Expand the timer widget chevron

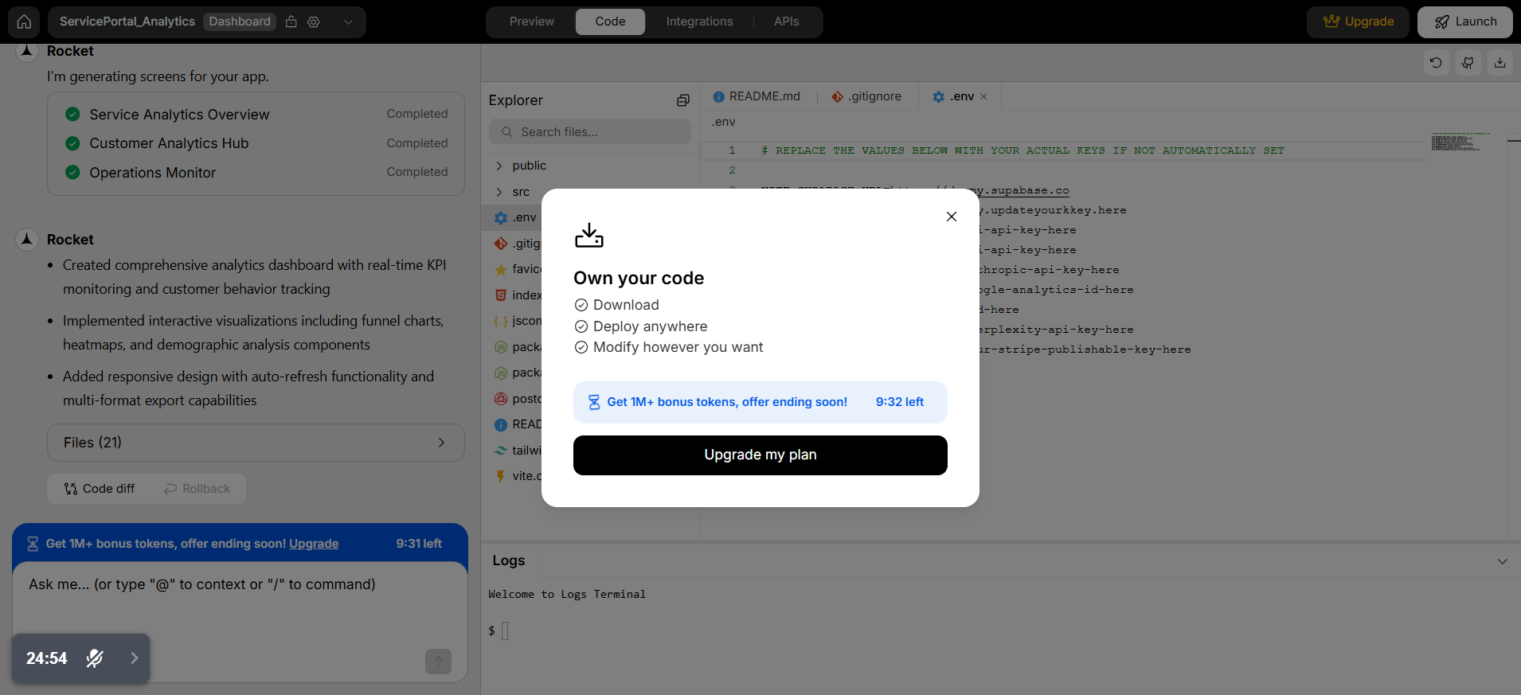pos(134,658)
